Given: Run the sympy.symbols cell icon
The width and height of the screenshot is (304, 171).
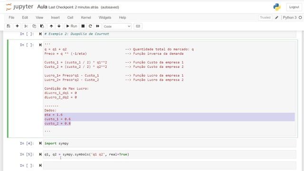Looking at the screenshot, I should tap(40, 154).
